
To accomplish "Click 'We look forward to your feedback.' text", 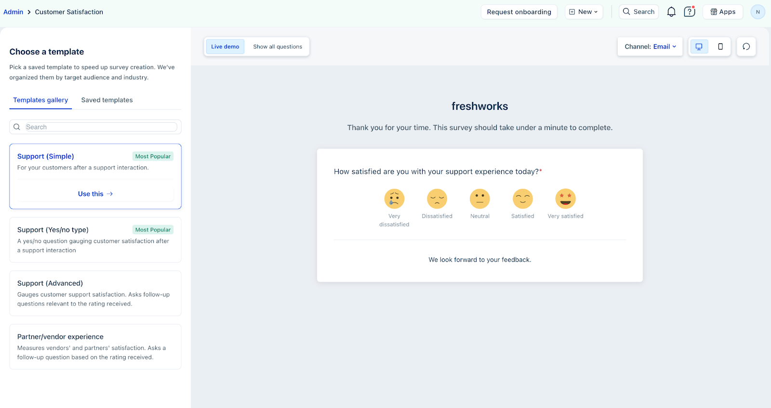I will click(480, 260).
